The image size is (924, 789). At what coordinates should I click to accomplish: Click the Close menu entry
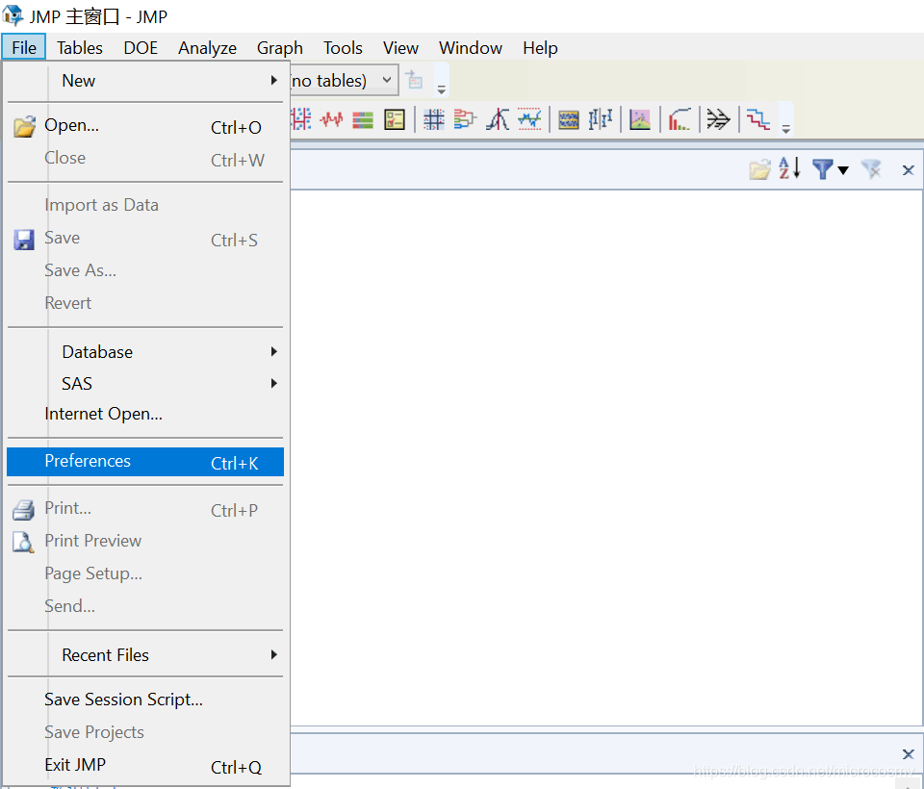145,158
